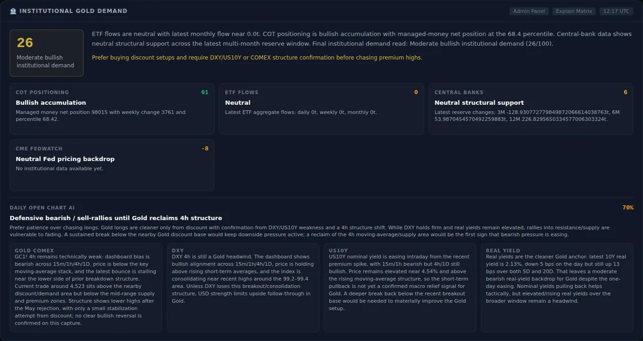Viewport: 643px width, 341px height.
Task: Open the Admin Panel
Action: pyautogui.click(x=529, y=11)
